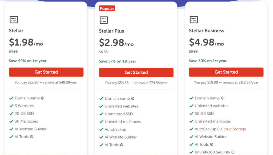Click the red Popular badge

pos(107,9)
